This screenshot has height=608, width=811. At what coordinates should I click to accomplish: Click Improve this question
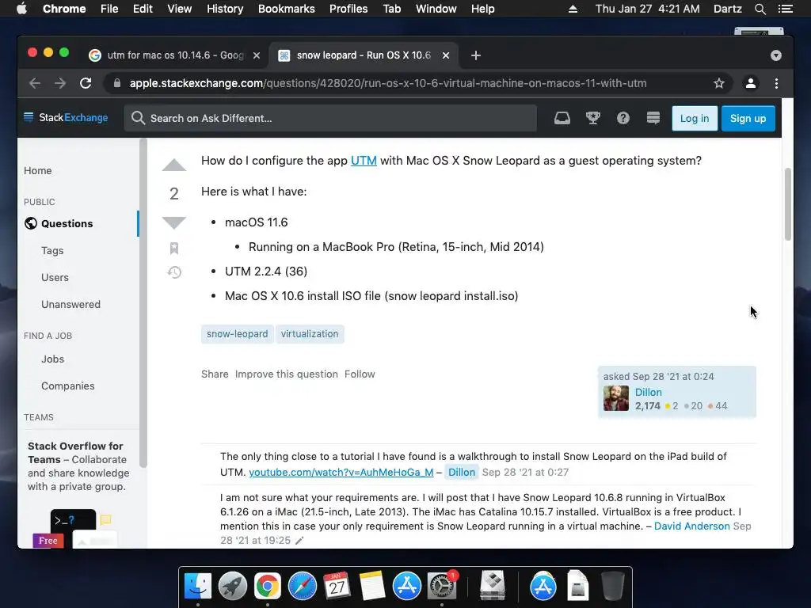point(287,374)
